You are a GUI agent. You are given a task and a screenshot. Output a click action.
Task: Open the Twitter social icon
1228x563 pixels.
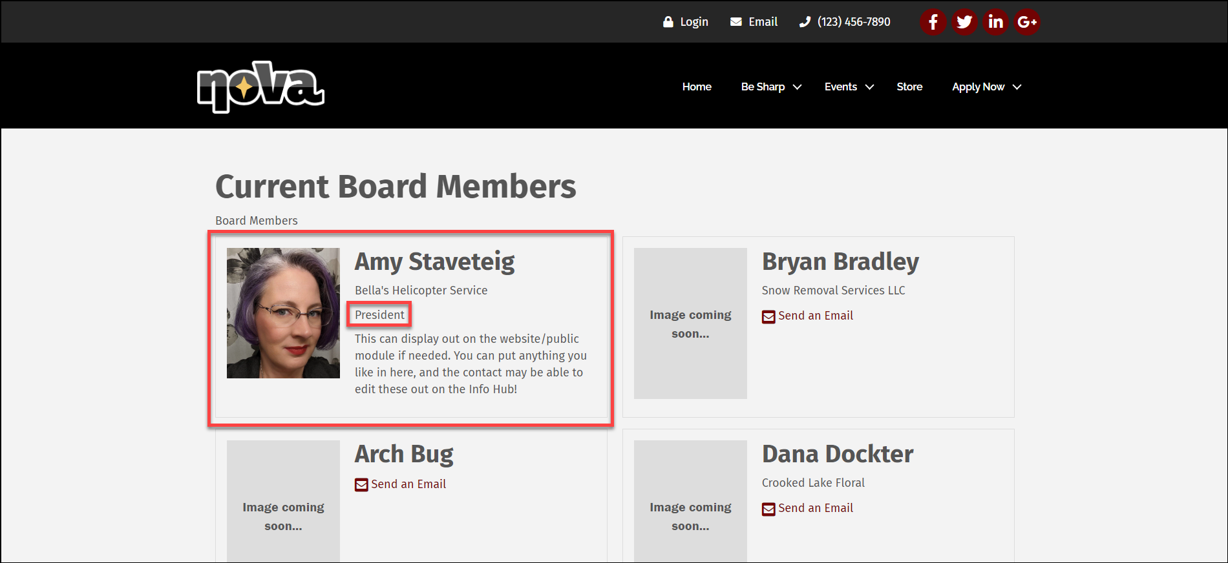click(964, 22)
